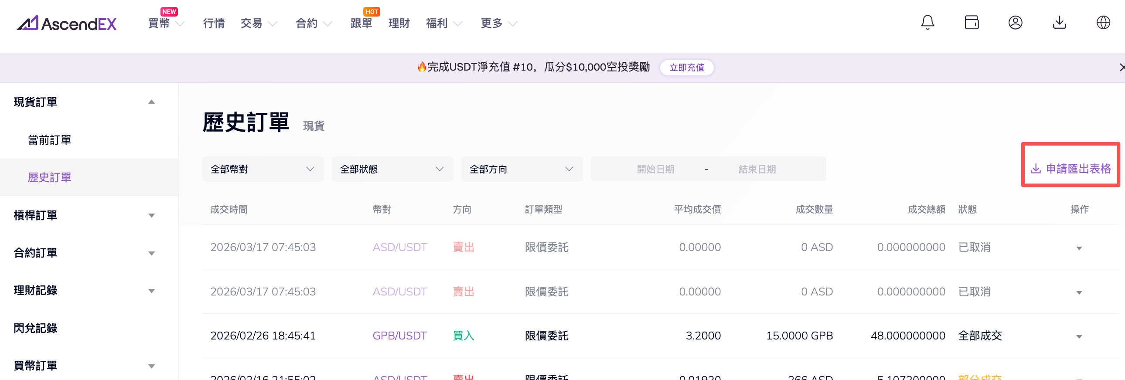Close the USDT promotion banner
The height and width of the screenshot is (380, 1125).
(1121, 67)
